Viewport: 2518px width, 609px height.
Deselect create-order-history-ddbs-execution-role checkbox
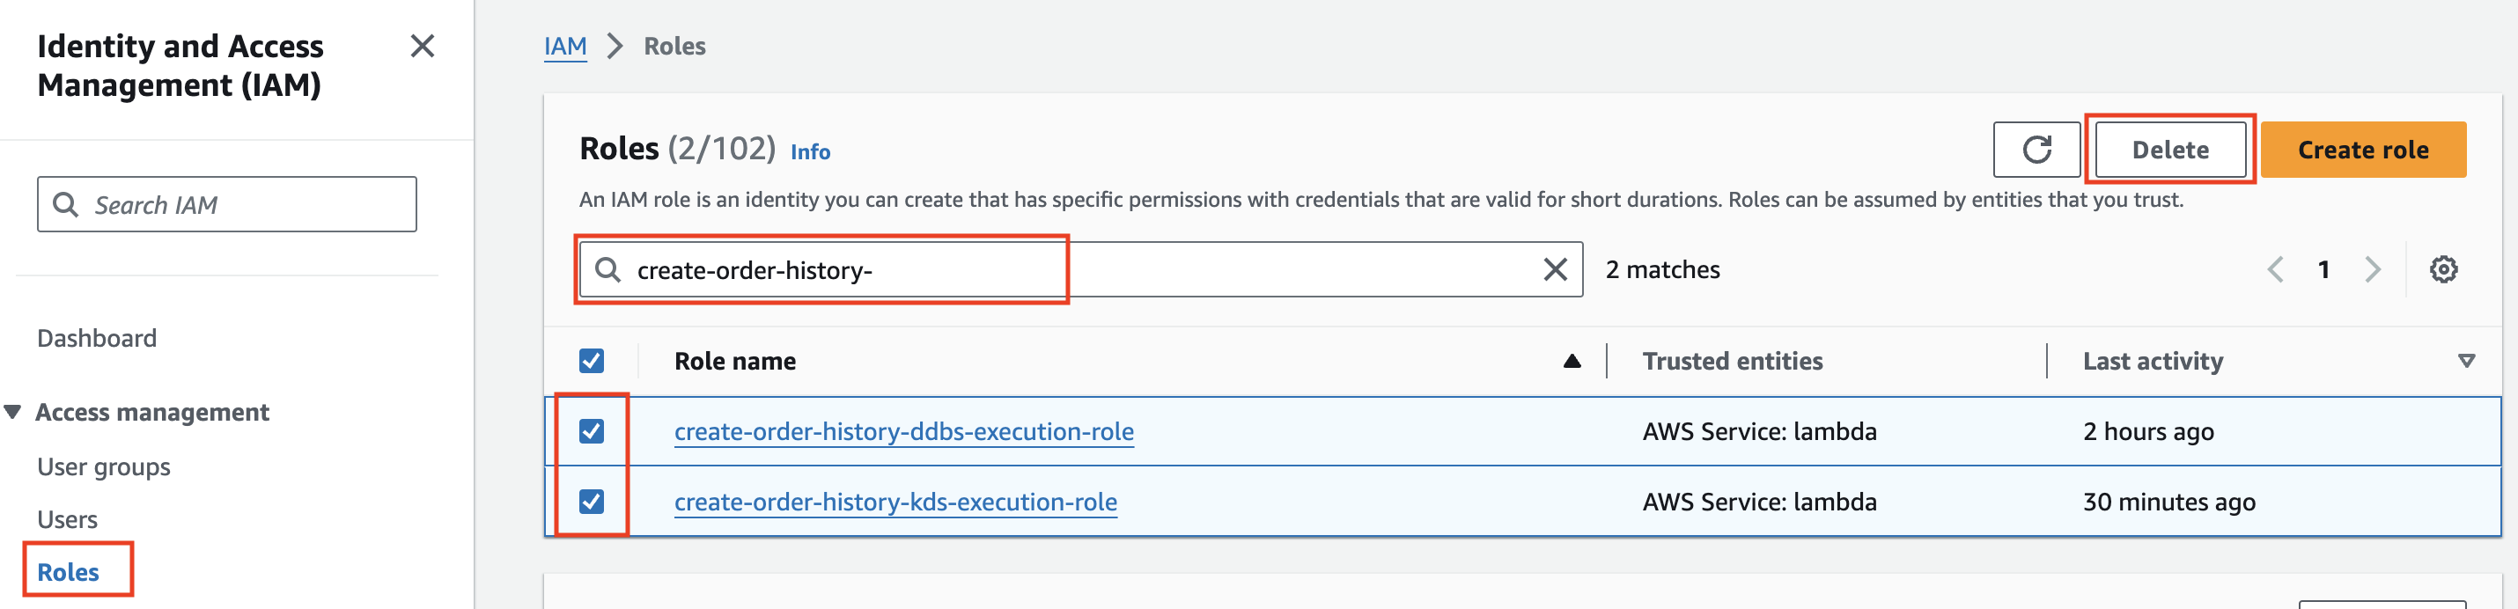[592, 431]
